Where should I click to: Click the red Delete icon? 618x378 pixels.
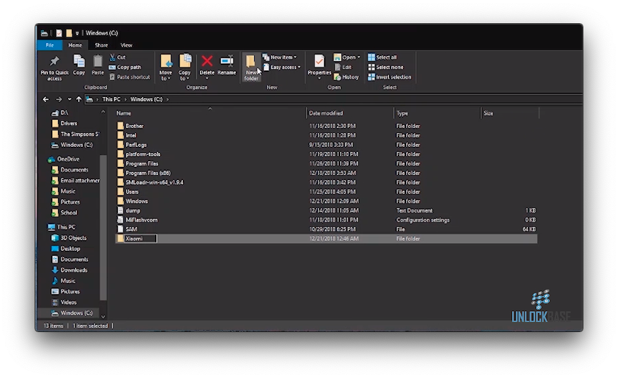207,61
